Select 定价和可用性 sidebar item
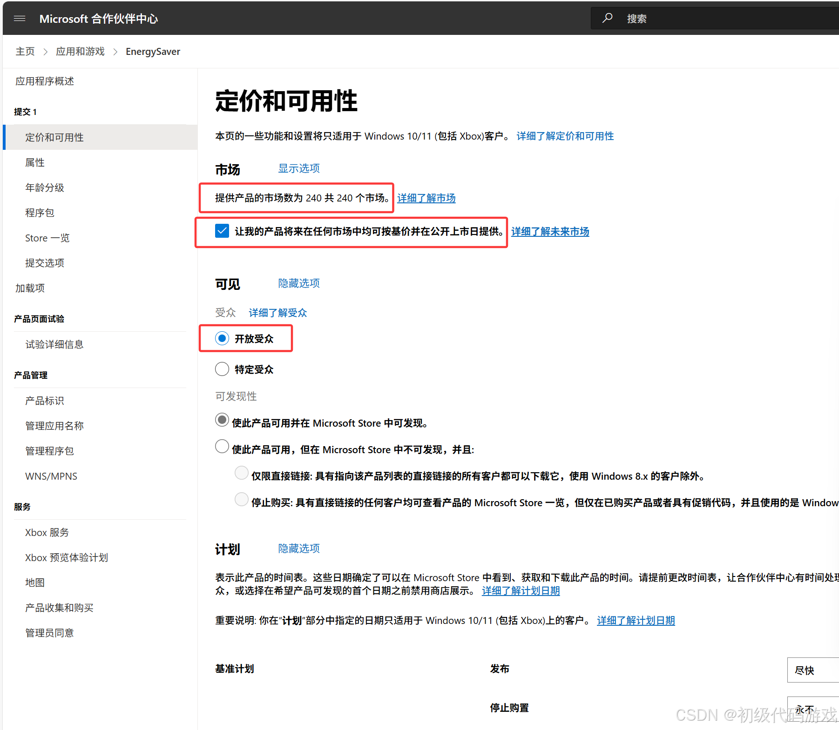The image size is (839, 730). click(x=100, y=137)
